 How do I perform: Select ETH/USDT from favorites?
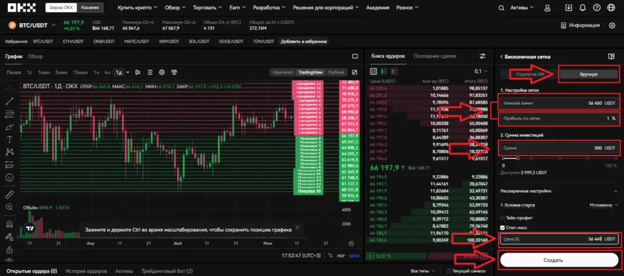tap(73, 41)
